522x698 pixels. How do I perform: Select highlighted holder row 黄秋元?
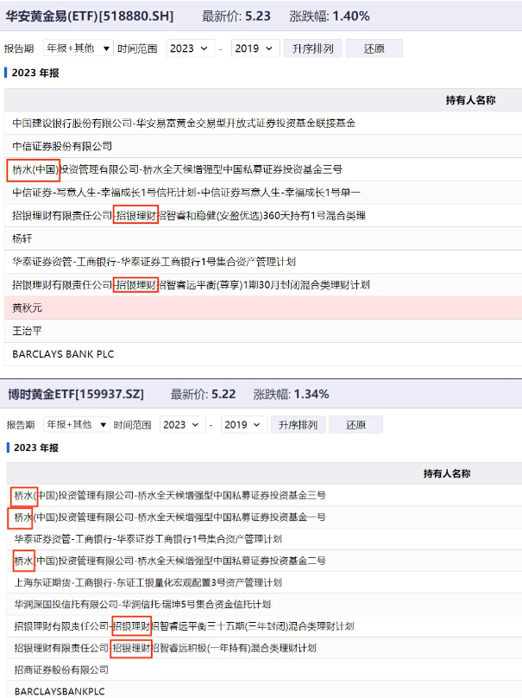point(263,308)
